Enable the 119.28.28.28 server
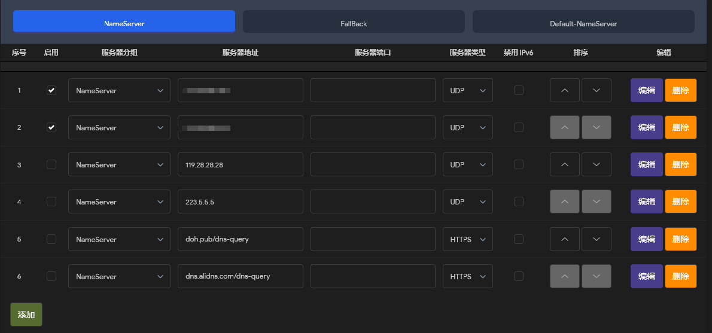Image resolution: width=712 pixels, height=333 pixels. (51, 164)
